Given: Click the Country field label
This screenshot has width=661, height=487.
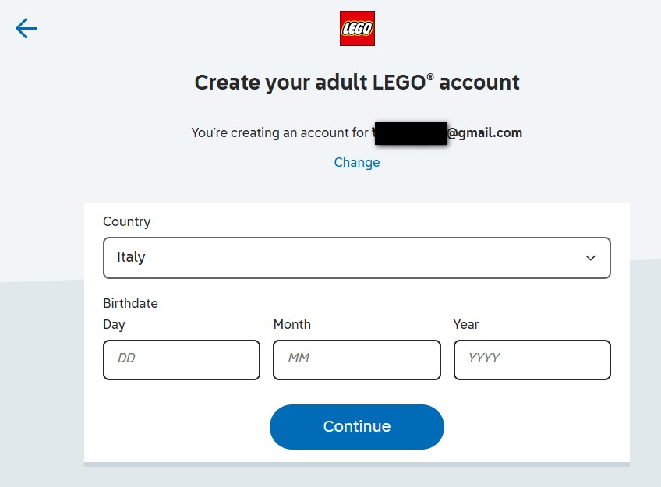Looking at the screenshot, I should (x=126, y=221).
